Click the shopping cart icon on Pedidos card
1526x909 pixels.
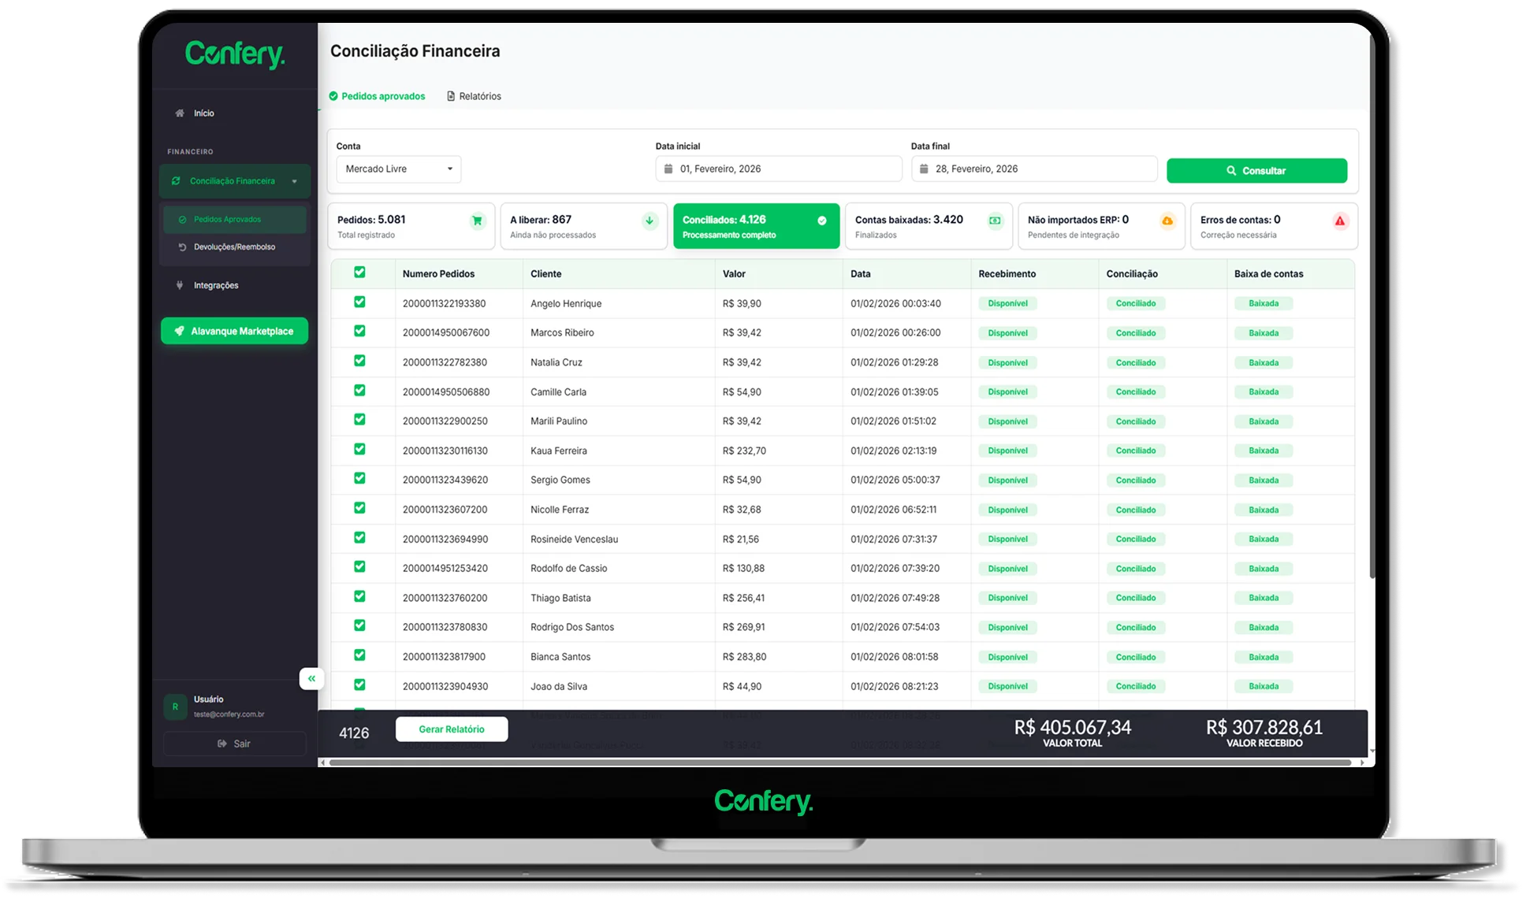click(x=477, y=221)
